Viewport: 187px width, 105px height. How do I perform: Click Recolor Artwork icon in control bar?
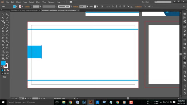[102, 6]
